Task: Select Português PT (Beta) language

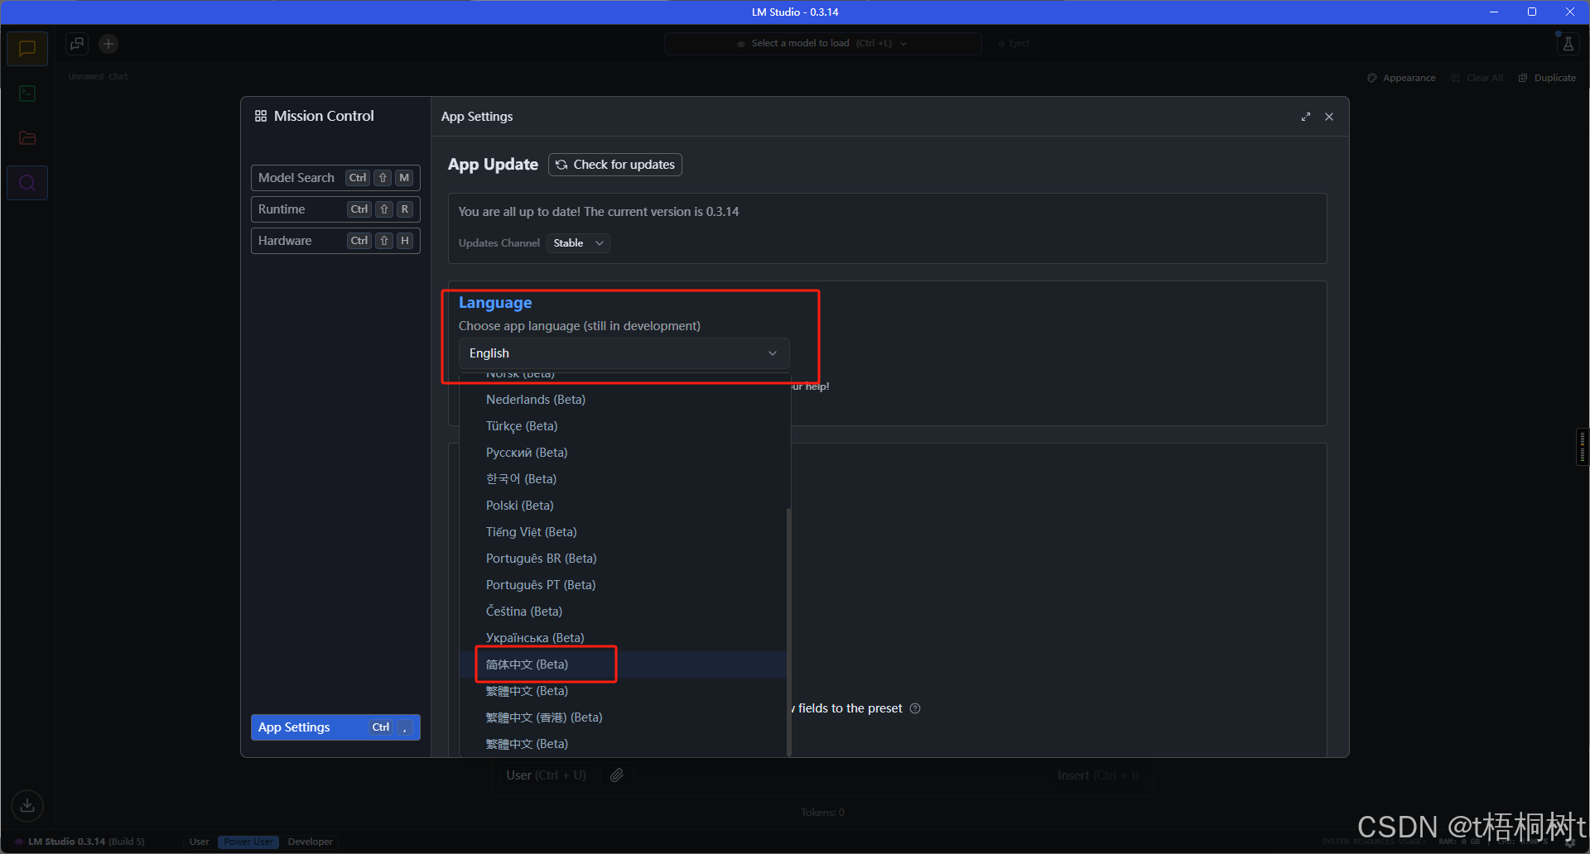Action: point(623,585)
